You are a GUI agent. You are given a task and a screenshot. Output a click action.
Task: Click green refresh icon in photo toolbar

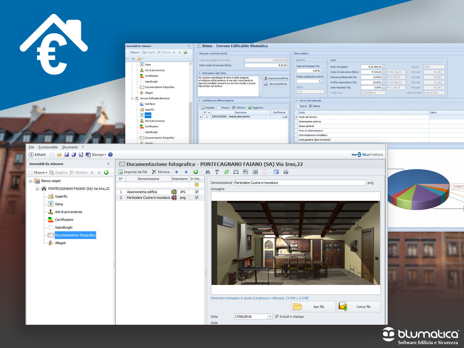pyautogui.click(x=196, y=172)
